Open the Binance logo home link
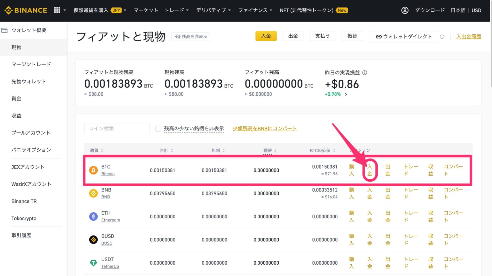This screenshot has height=276, width=492. coord(26,10)
